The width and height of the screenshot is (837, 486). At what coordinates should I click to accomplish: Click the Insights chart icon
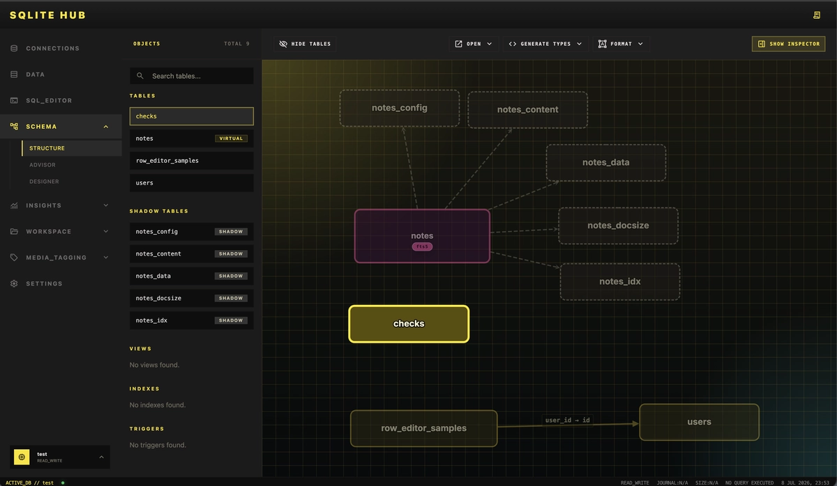[x=14, y=205]
